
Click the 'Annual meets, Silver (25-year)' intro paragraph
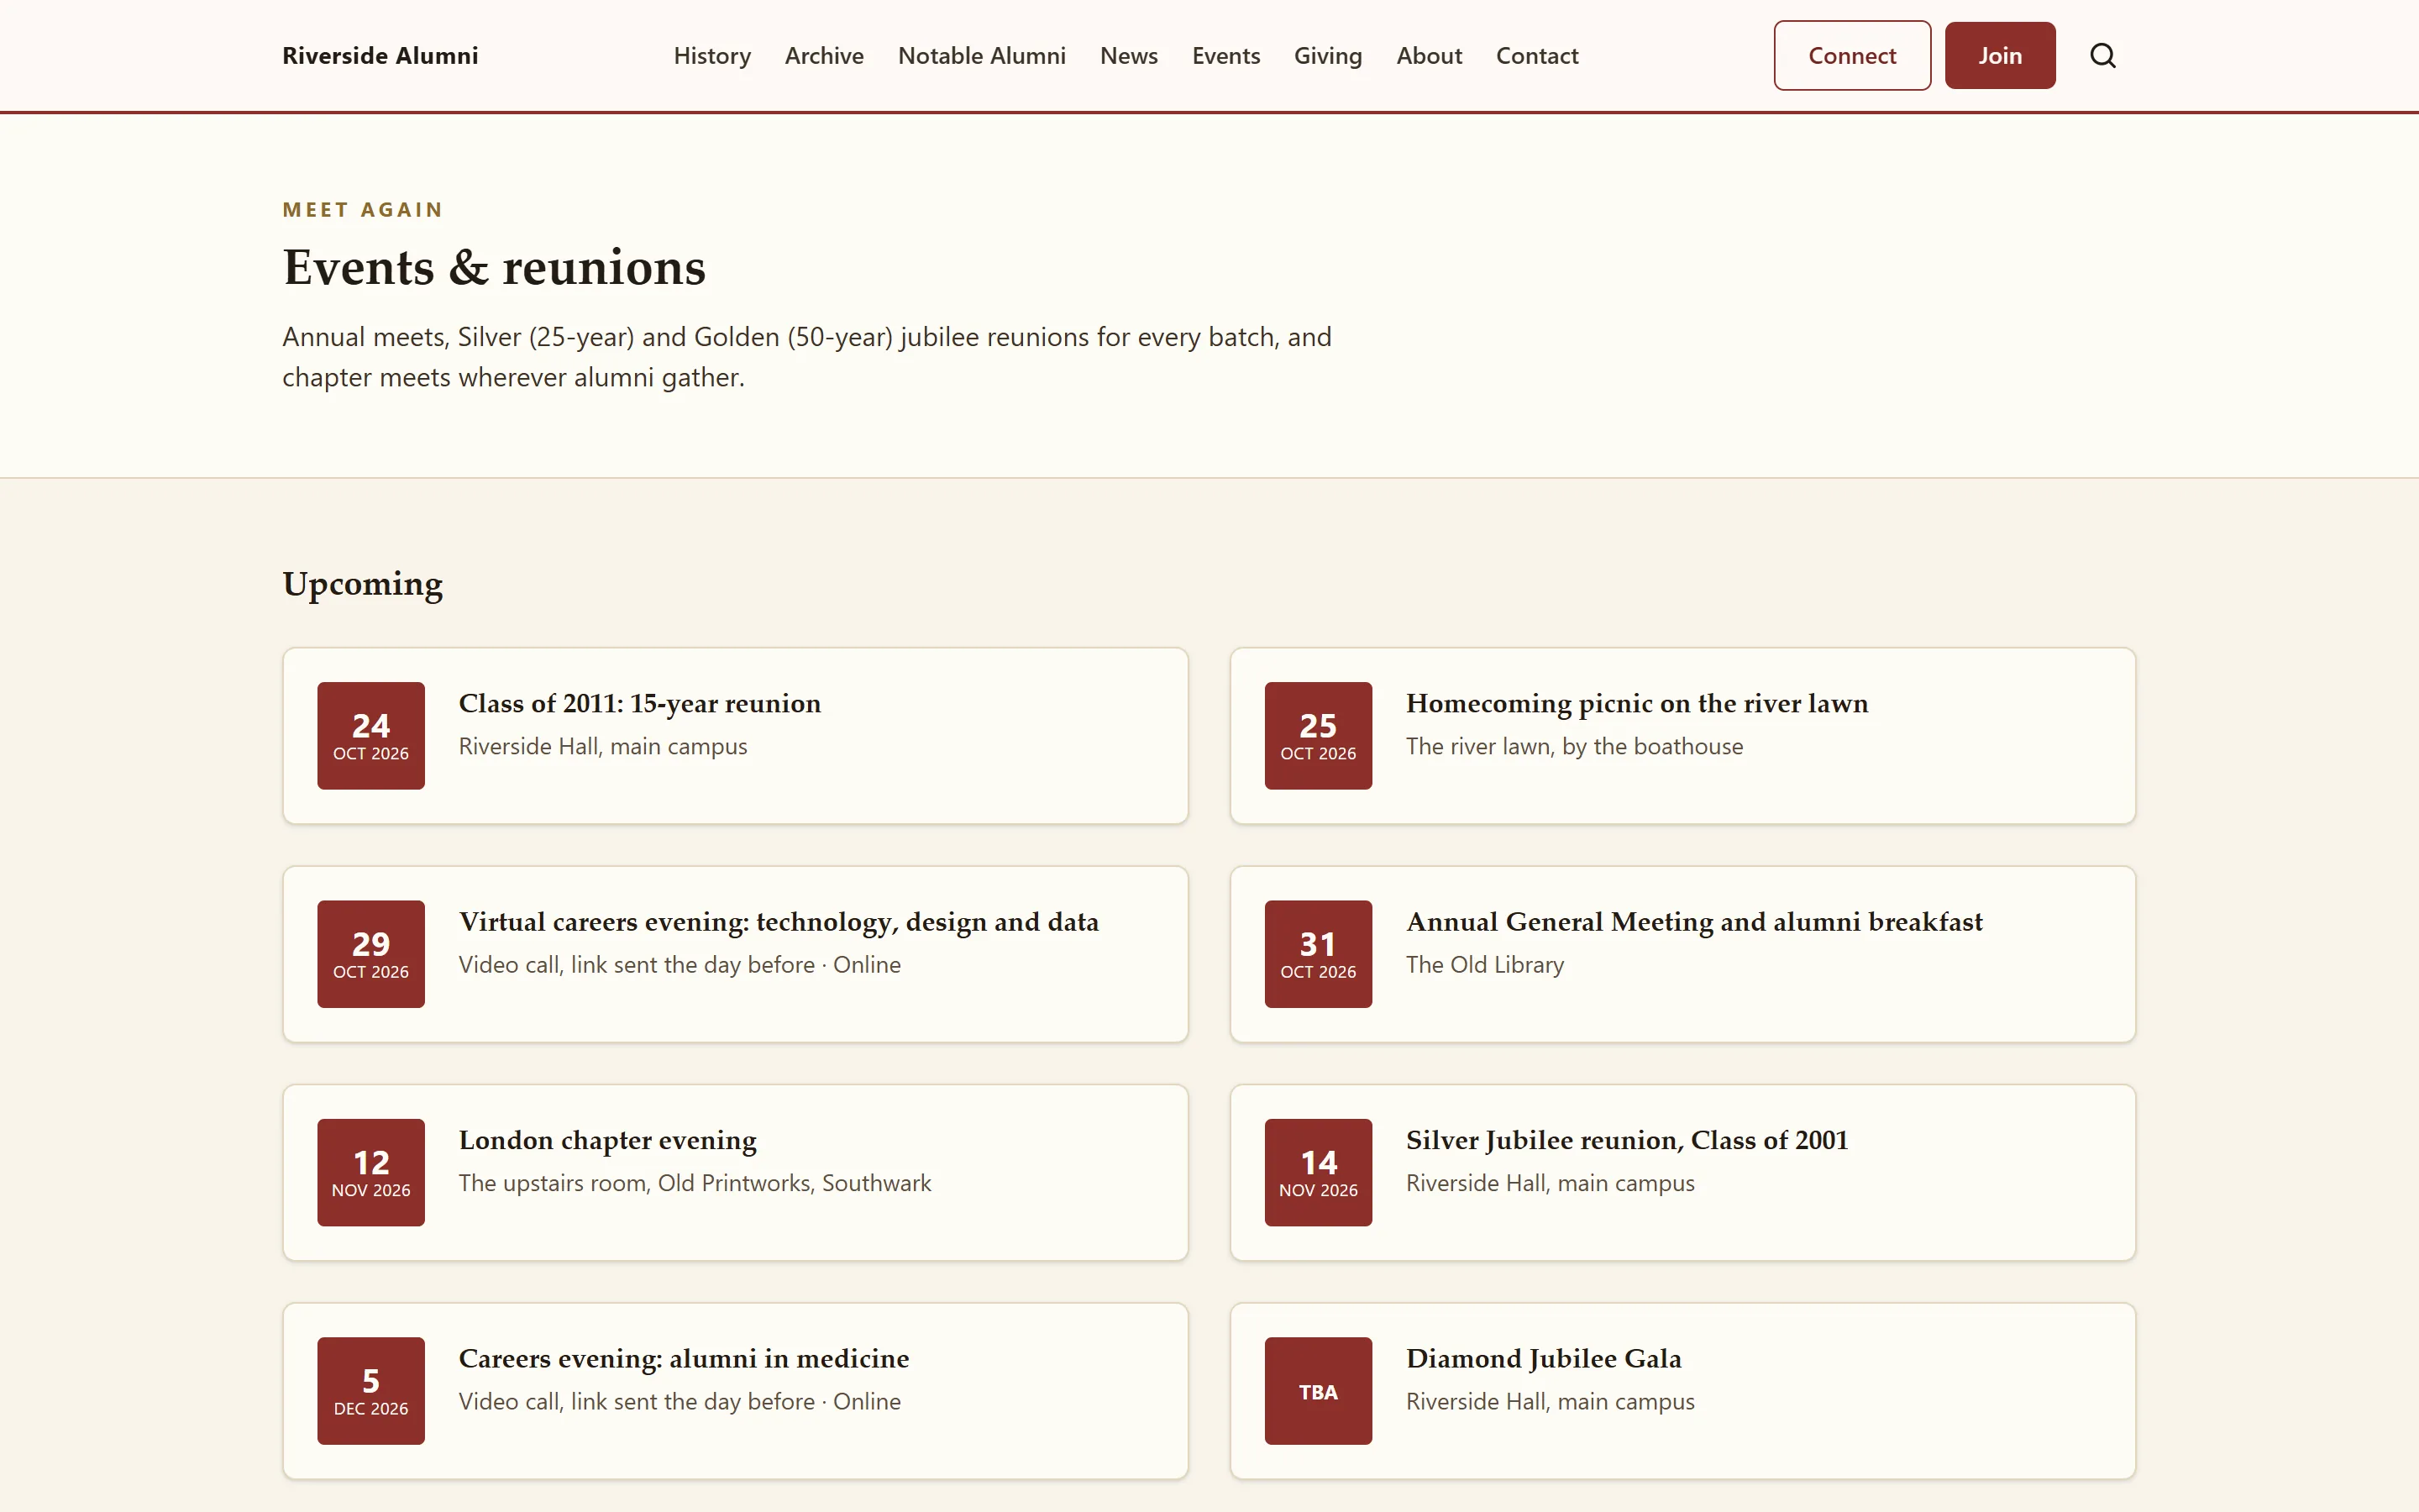pos(806,357)
